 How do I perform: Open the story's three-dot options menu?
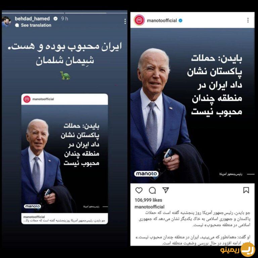tap(125, 21)
